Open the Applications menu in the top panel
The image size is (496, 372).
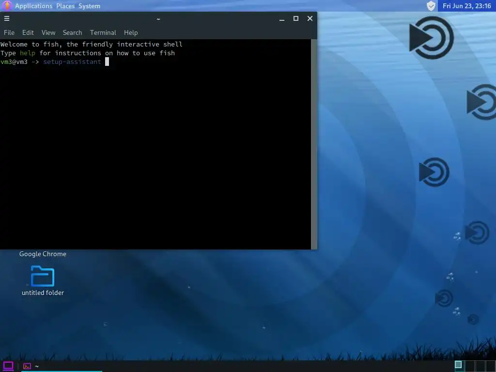click(x=33, y=6)
